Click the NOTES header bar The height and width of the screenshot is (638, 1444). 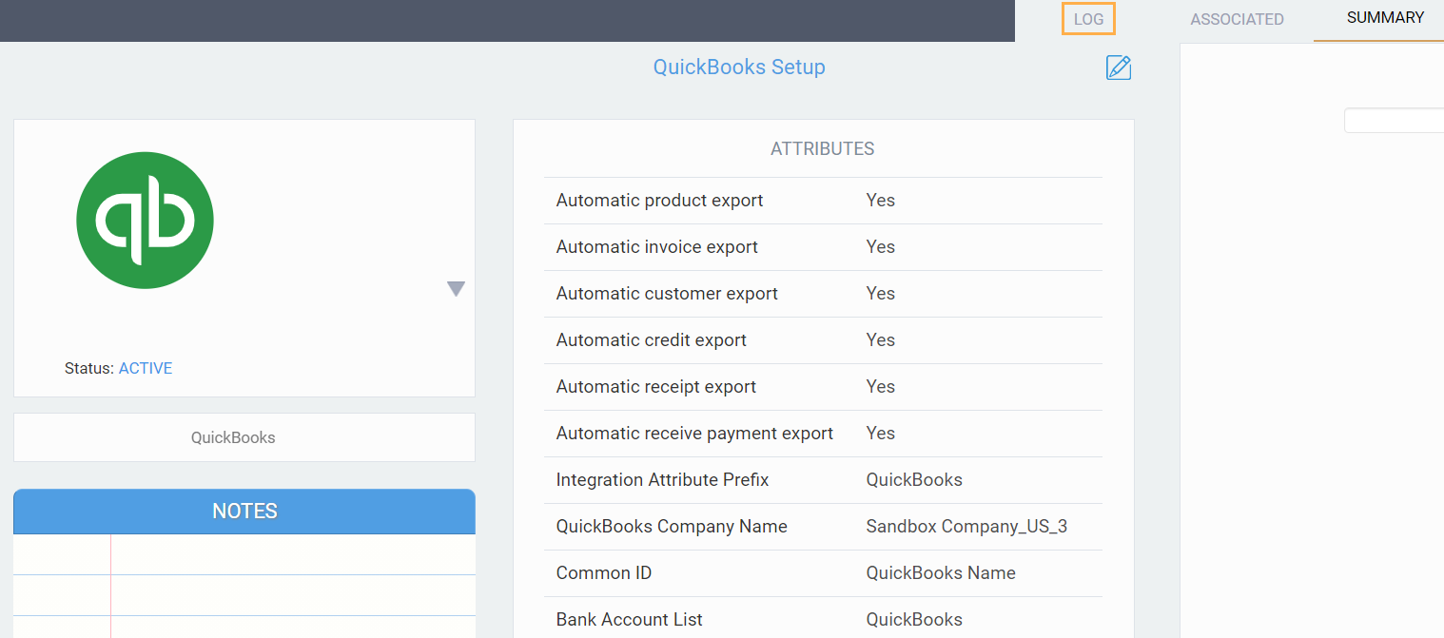coord(244,512)
